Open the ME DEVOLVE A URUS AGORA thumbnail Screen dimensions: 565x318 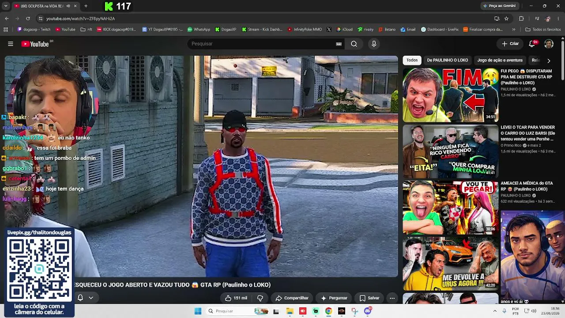(x=450, y=263)
